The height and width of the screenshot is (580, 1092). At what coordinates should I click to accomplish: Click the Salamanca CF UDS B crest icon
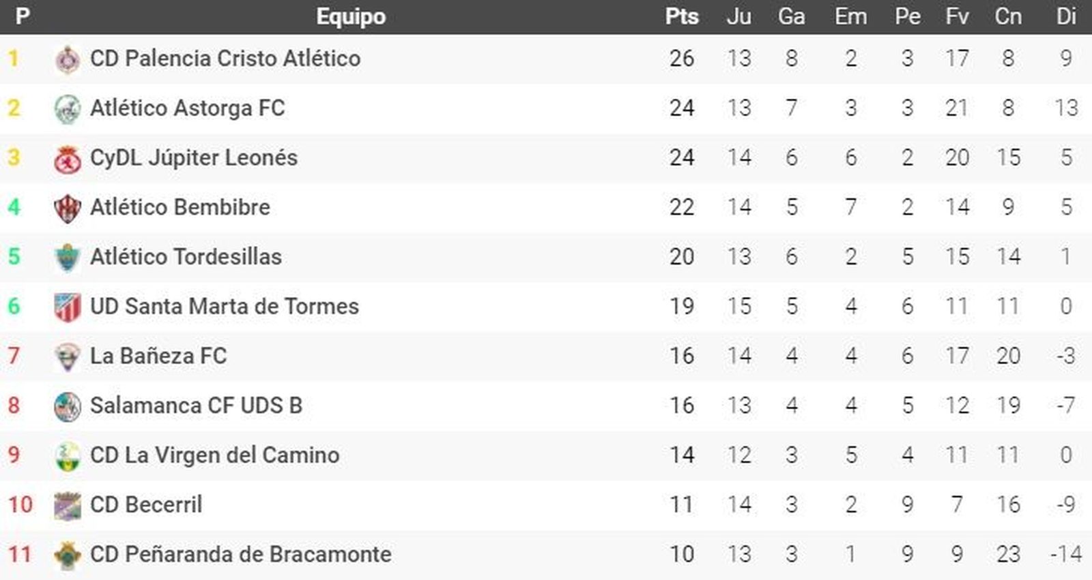tap(67, 406)
